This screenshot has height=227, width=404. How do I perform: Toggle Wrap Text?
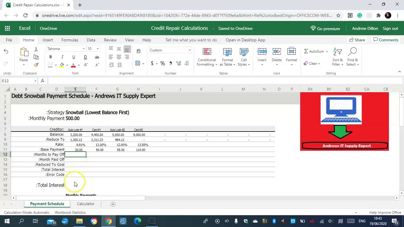click(x=139, y=51)
